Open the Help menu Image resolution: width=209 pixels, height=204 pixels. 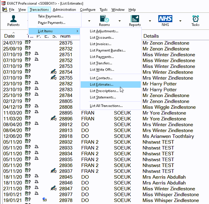(132, 10)
